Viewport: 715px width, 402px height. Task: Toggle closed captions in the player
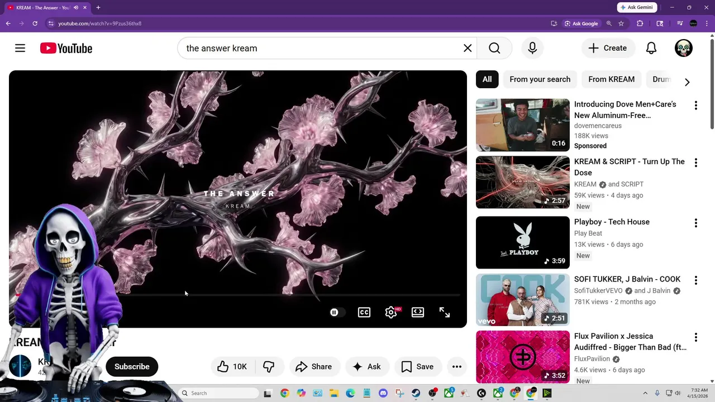[364, 313]
